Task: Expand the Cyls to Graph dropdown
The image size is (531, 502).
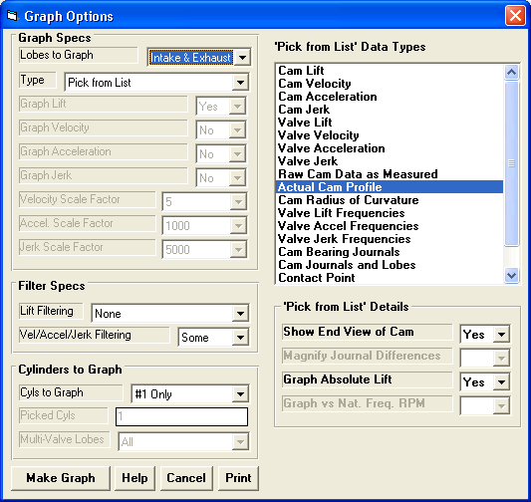Action: (x=240, y=393)
